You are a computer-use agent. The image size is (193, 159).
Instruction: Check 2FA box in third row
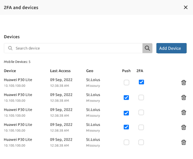pos(141,112)
